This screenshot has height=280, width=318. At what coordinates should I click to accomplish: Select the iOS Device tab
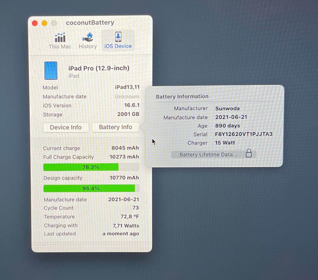(x=118, y=40)
